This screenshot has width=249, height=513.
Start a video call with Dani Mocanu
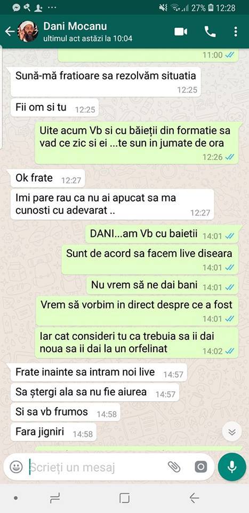tap(180, 32)
